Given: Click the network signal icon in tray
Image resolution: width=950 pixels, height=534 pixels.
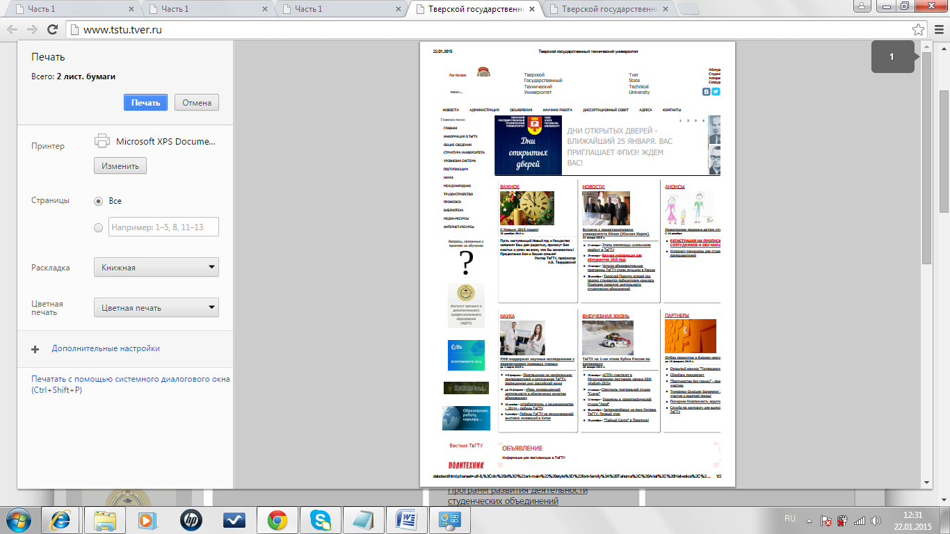Looking at the screenshot, I should click(859, 520).
